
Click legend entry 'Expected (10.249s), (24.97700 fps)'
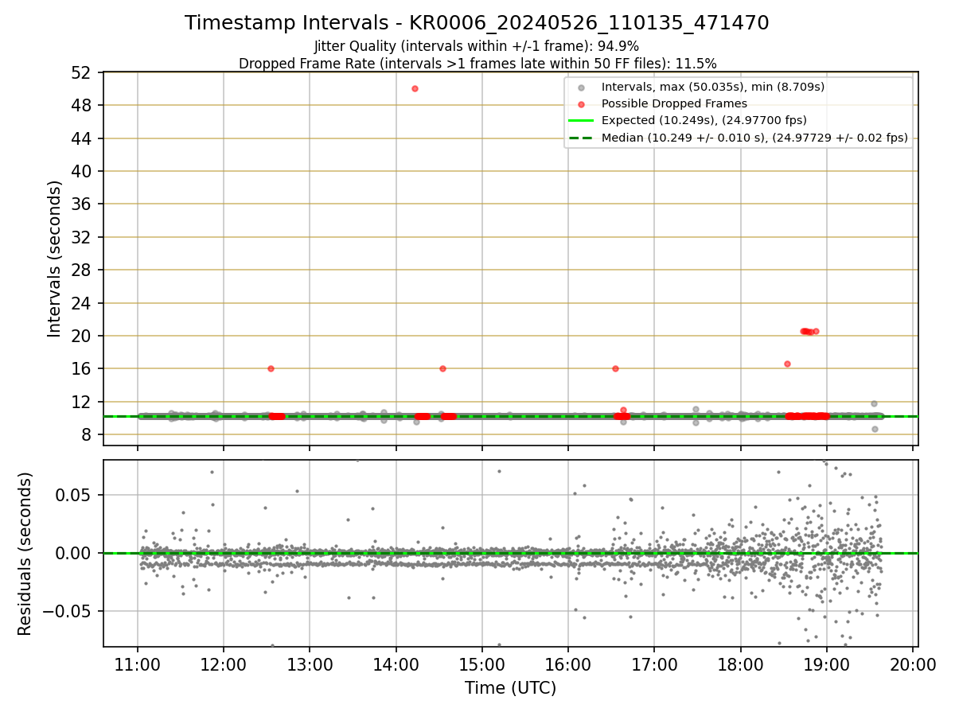click(x=704, y=120)
